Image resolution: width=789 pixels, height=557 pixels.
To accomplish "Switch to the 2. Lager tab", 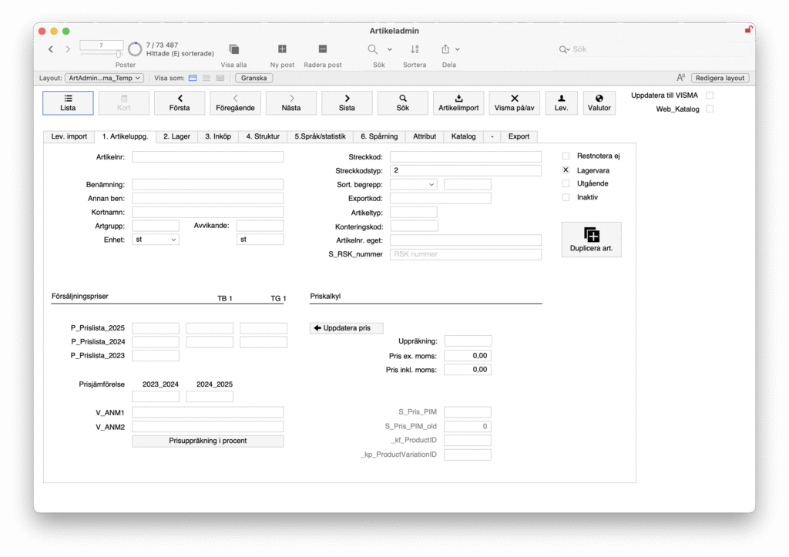I will pos(176,136).
